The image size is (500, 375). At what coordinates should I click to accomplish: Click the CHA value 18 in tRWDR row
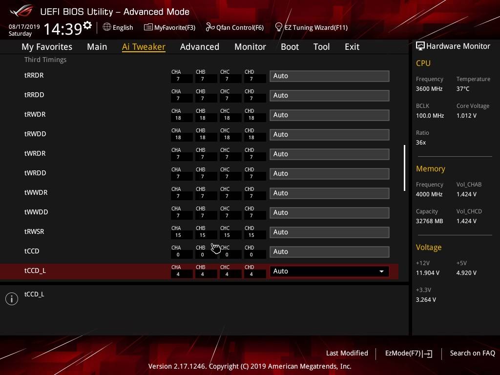pos(178,118)
